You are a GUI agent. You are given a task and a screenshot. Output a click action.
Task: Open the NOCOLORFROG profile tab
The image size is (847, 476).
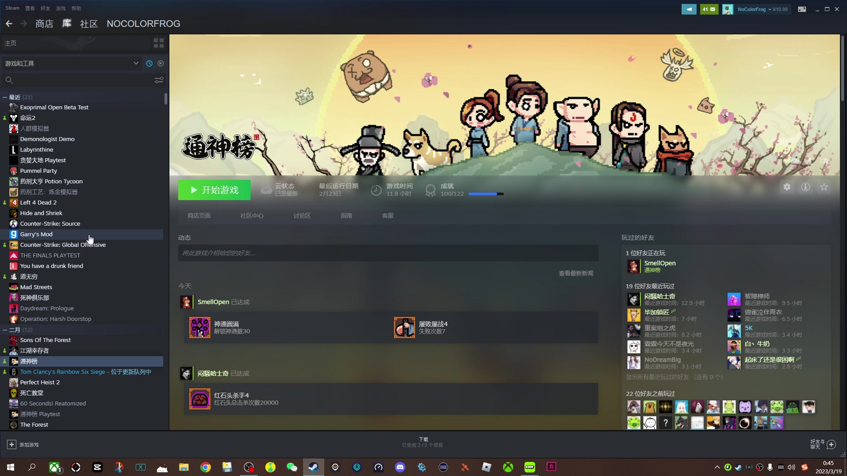143,24
